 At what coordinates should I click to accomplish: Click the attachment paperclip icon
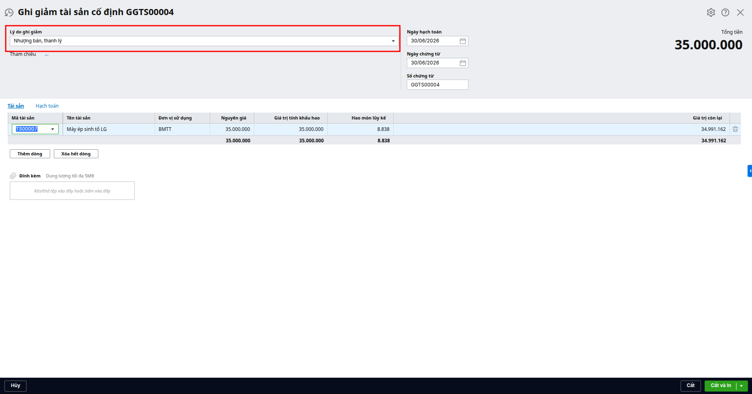coord(13,176)
